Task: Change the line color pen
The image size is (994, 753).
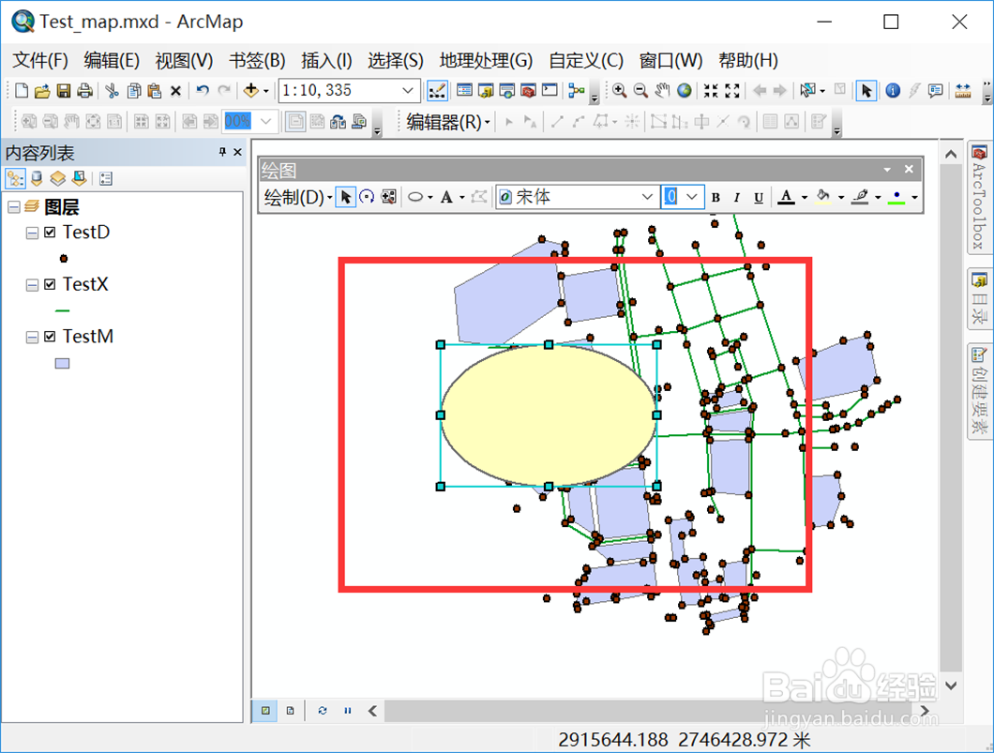Action: pyautogui.click(x=860, y=197)
